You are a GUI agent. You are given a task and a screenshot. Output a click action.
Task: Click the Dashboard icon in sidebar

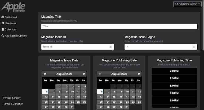tap(3, 17)
